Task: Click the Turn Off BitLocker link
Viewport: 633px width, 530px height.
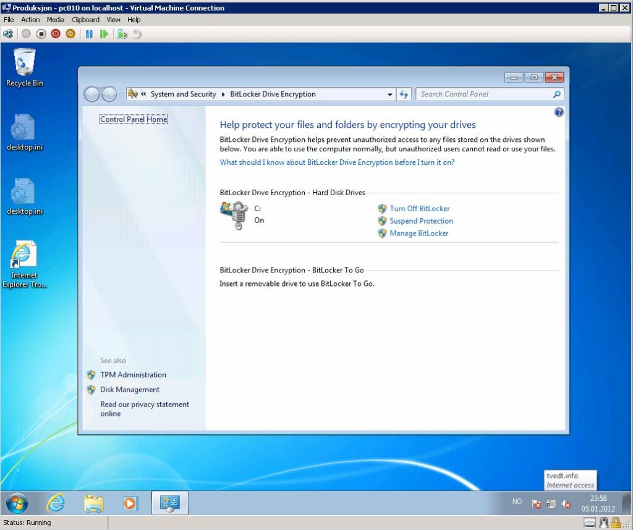Action: [x=419, y=209]
